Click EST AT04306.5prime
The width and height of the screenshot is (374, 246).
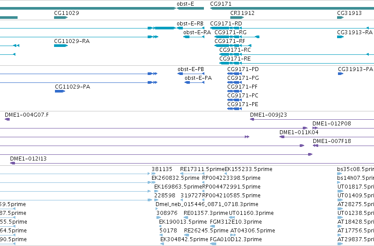pos(233,235)
